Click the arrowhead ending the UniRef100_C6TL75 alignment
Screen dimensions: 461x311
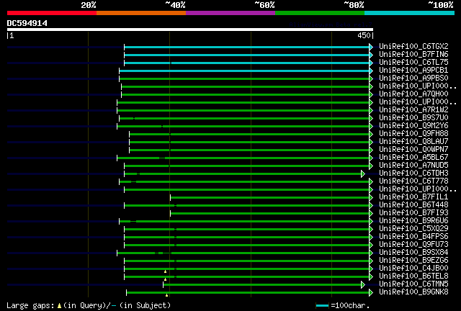pyautogui.click(x=371, y=63)
